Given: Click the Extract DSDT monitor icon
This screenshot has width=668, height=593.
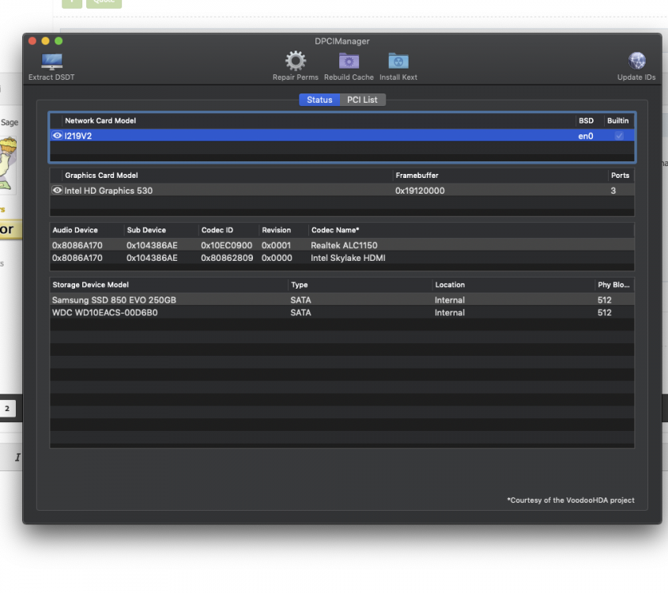Looking at the screenshot, I should (51, 62).
